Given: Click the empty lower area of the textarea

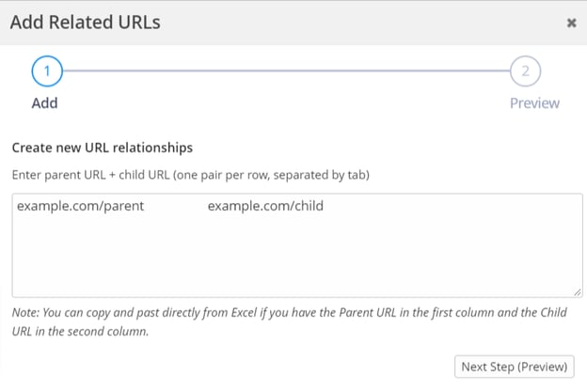Looking at the screenshot, I should 297,262.
